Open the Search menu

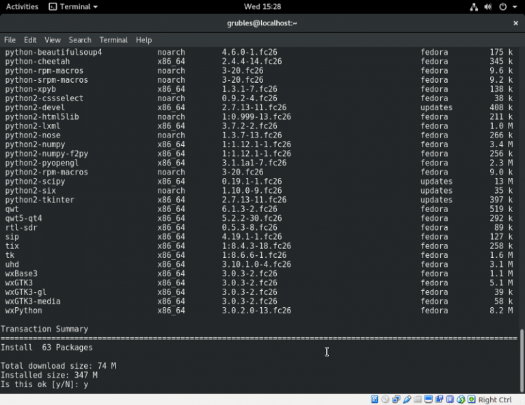[80, 40]
